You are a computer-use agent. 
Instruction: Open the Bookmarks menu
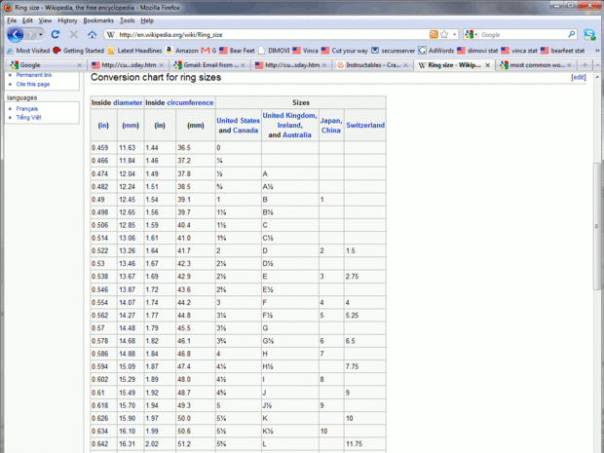tap(97, 19)
